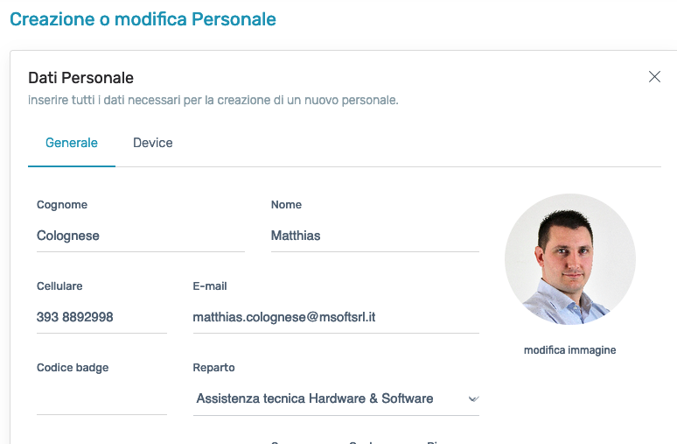Focus the Cognome field containing Colognese
The height and width of the screenshot is (444, 677).
click(x=141, y=236)
